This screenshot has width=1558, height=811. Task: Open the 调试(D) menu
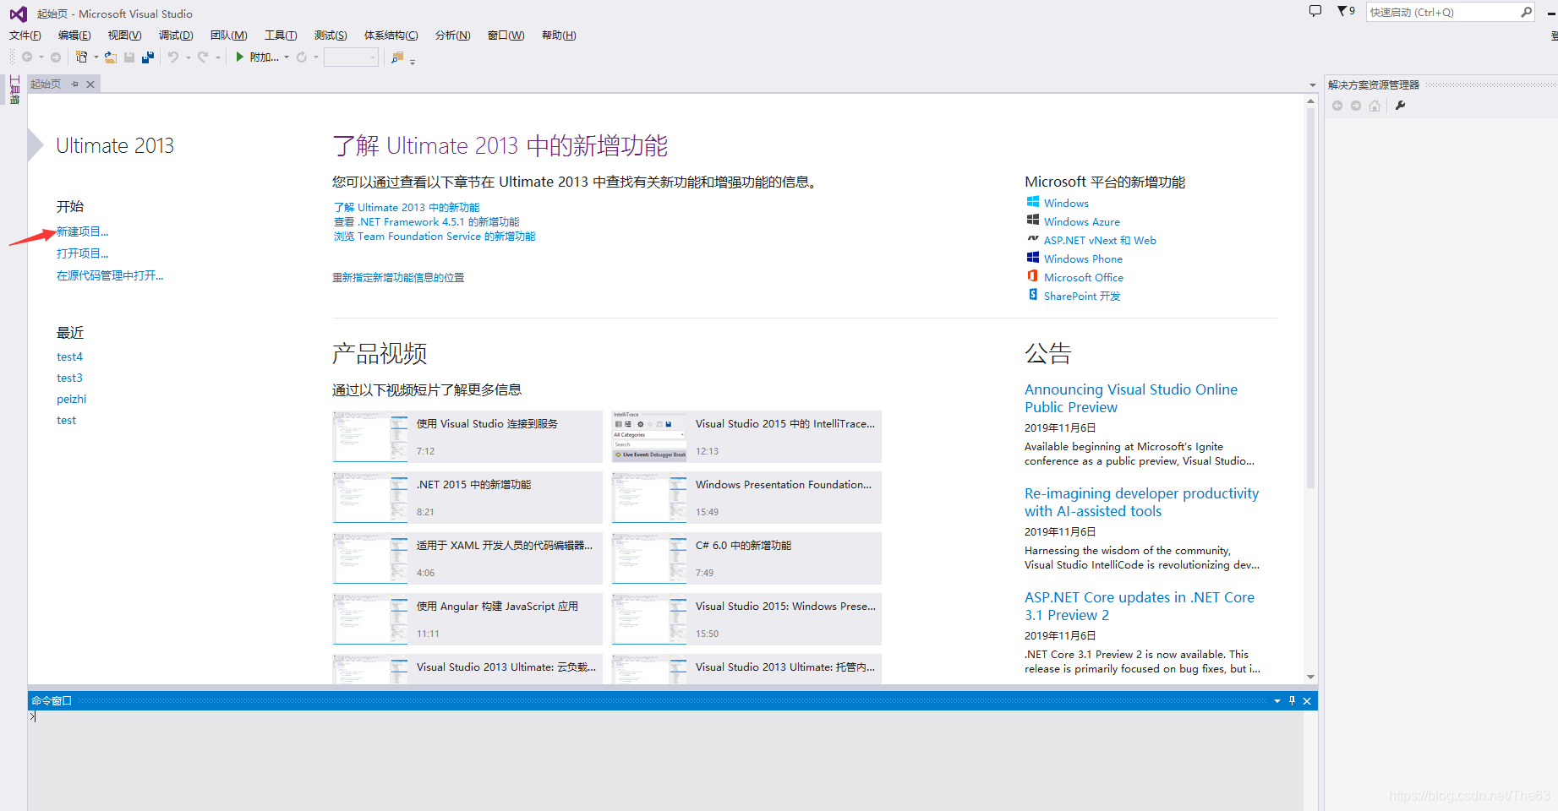[176, 35]
